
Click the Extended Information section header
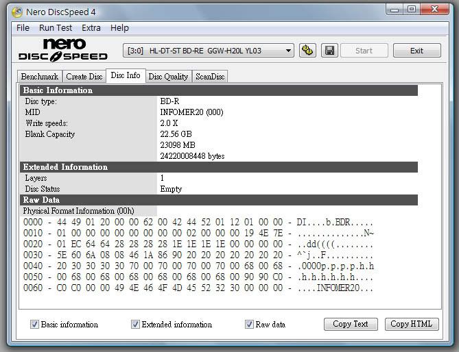(219, 167)
